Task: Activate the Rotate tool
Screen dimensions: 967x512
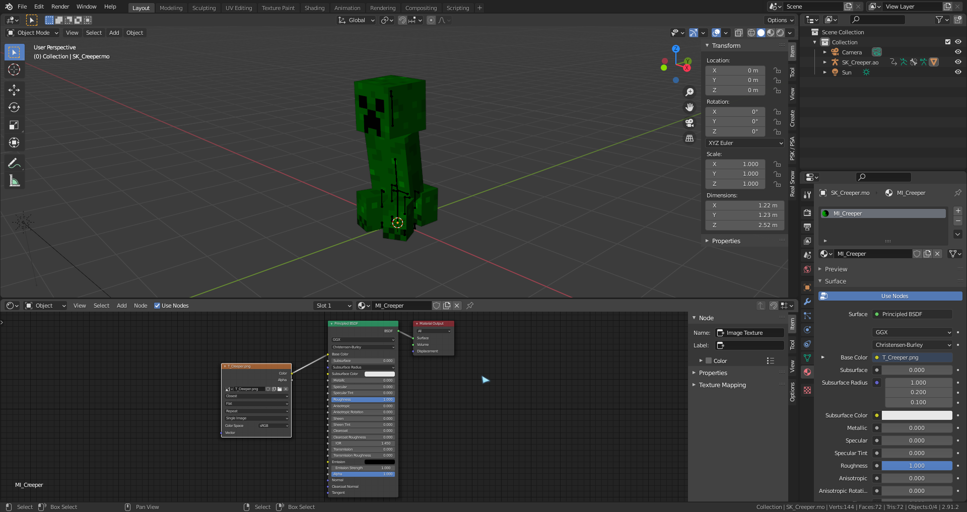Action: [14, 108]
